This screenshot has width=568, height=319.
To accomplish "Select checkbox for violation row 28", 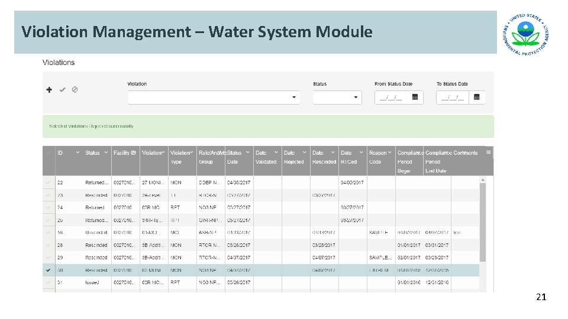I will pos(48,245).
